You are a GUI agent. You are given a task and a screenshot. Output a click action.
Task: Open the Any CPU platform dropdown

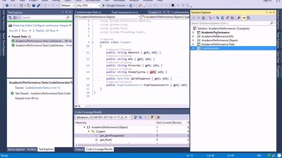coord(88,6)
